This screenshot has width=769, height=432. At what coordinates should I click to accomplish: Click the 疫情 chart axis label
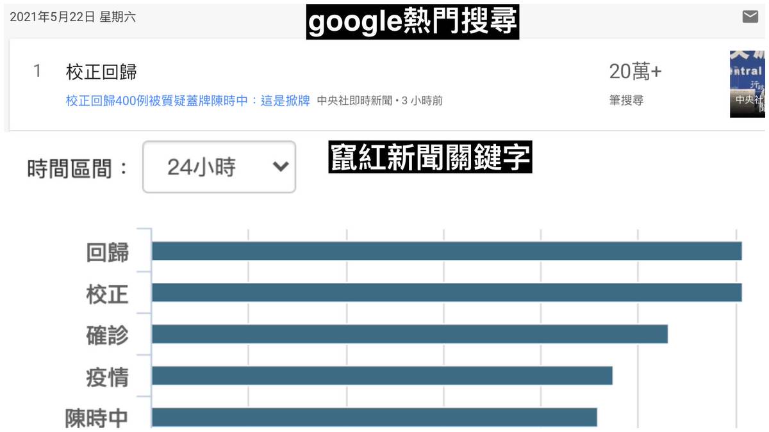pos(108,377)
